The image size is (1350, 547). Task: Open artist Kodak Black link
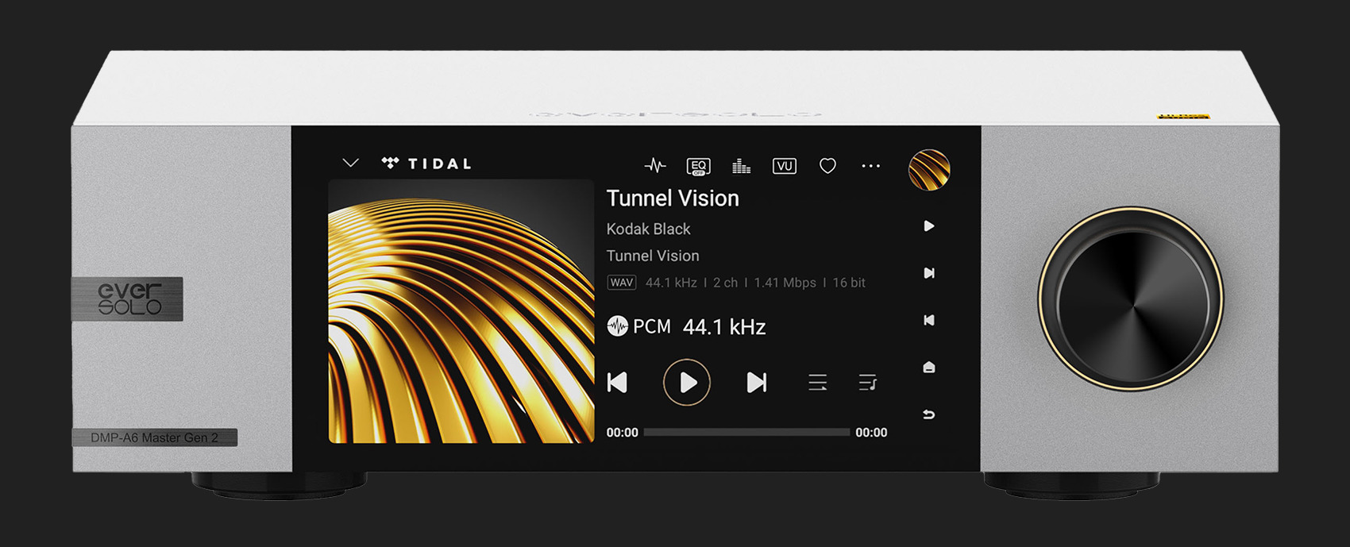pos(648,229)
